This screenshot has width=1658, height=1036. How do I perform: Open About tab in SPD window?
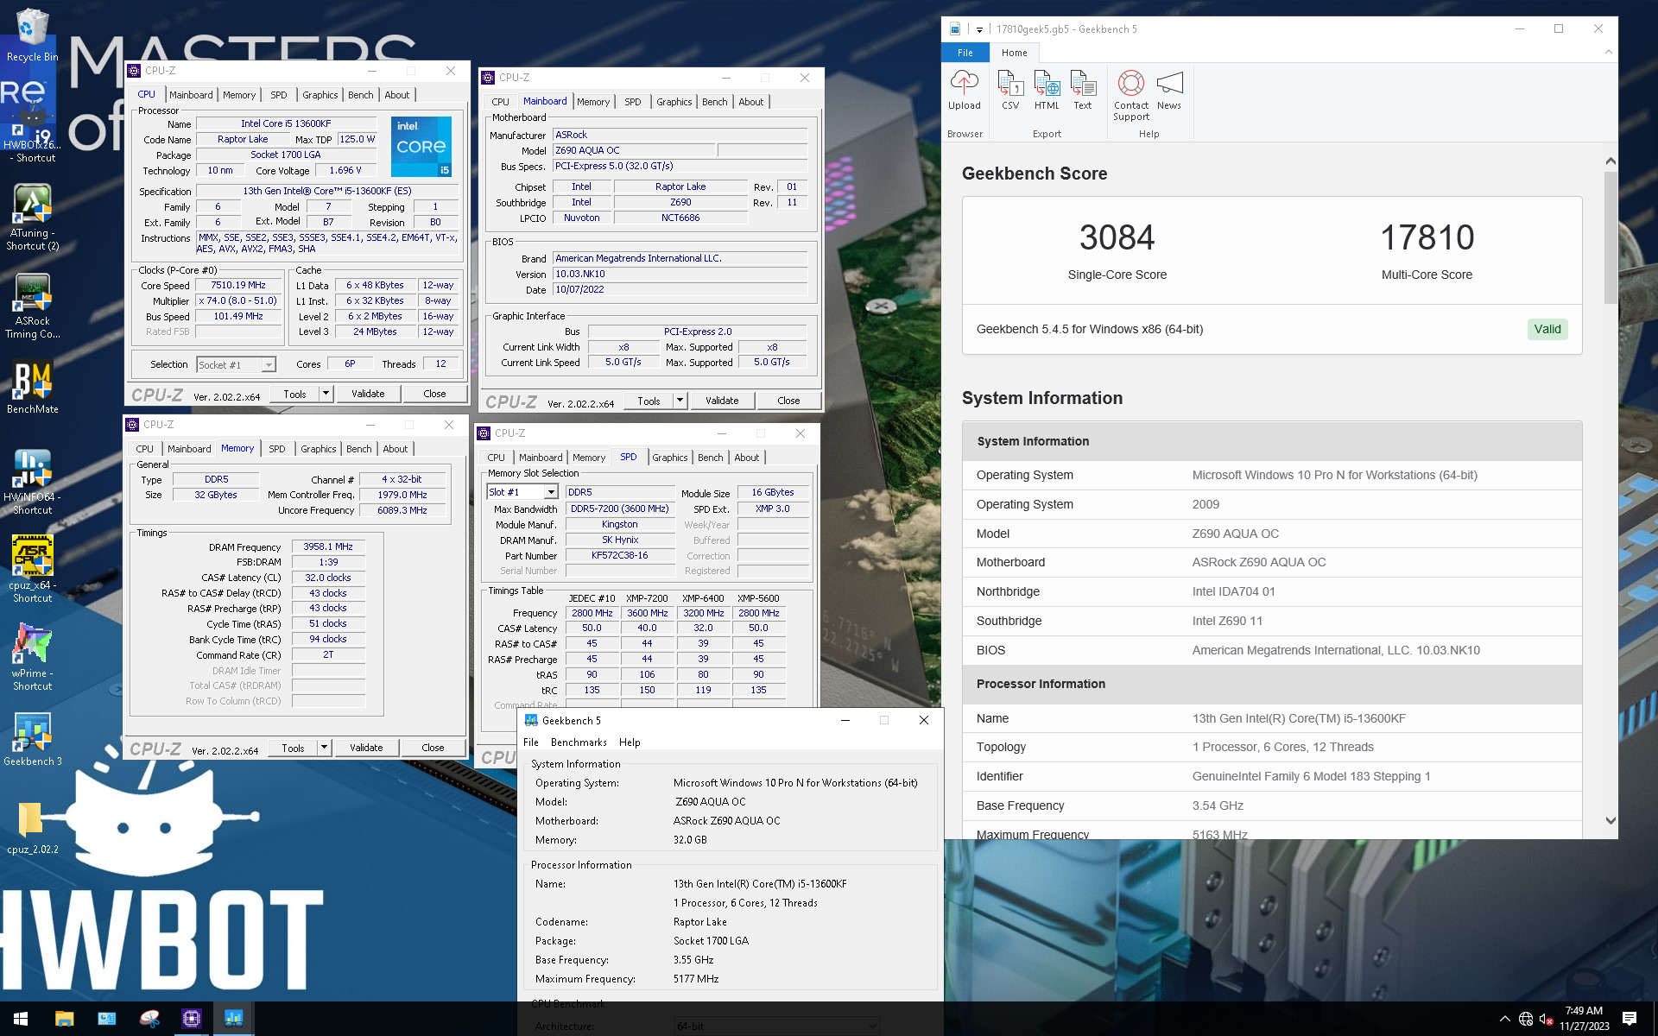[746, 458]
